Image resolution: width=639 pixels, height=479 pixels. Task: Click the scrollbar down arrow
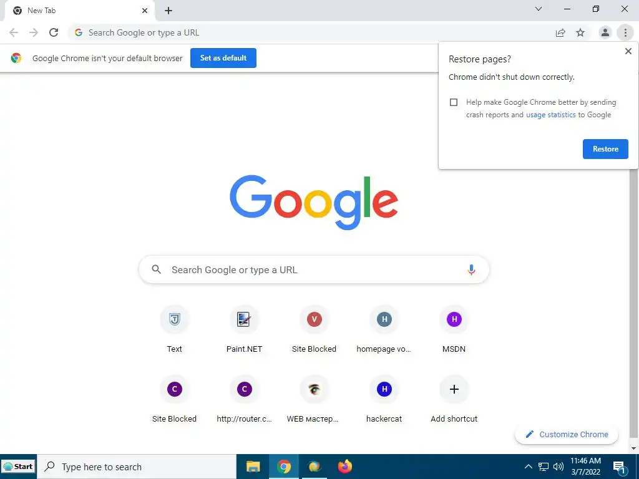(633, 448)
